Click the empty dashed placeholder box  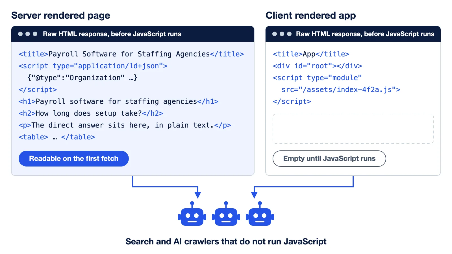(353, 129)
